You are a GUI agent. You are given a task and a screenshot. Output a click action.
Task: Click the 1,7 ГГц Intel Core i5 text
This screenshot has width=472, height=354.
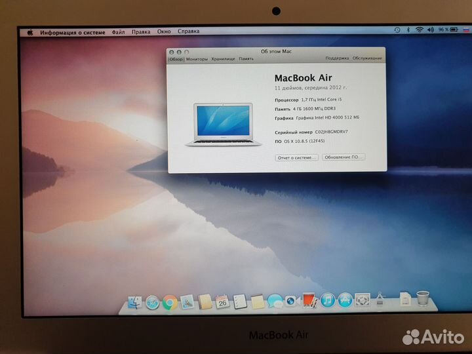click(x=321, y=100)
